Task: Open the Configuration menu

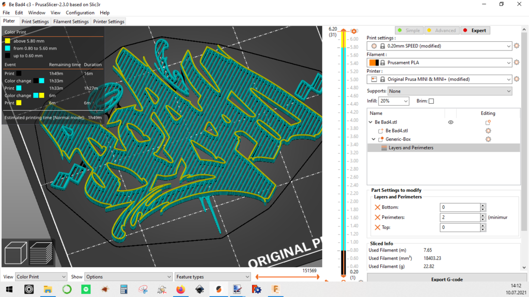Action: [x=80, y=12]
